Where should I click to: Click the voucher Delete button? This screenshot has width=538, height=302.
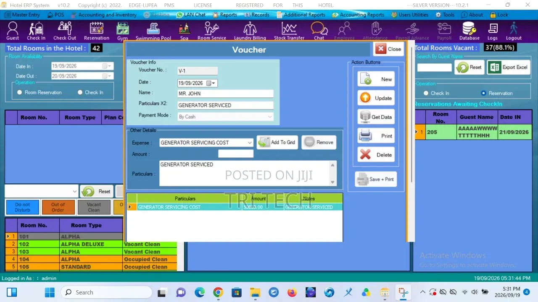tap(376, 155)
